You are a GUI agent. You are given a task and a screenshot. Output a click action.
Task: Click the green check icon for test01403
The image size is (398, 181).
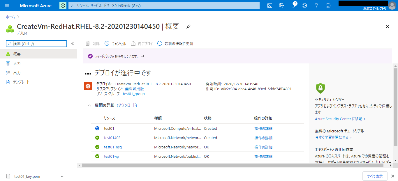pos(97,138)
